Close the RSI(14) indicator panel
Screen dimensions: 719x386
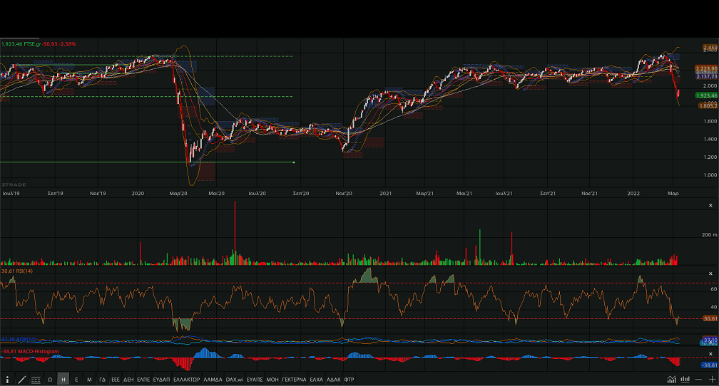click(x=710, y=273)
